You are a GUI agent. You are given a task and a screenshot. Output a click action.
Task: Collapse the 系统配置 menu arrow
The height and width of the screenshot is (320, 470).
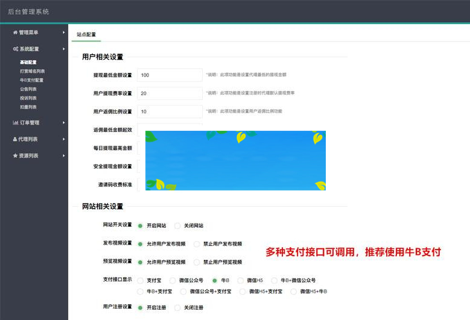63,49
